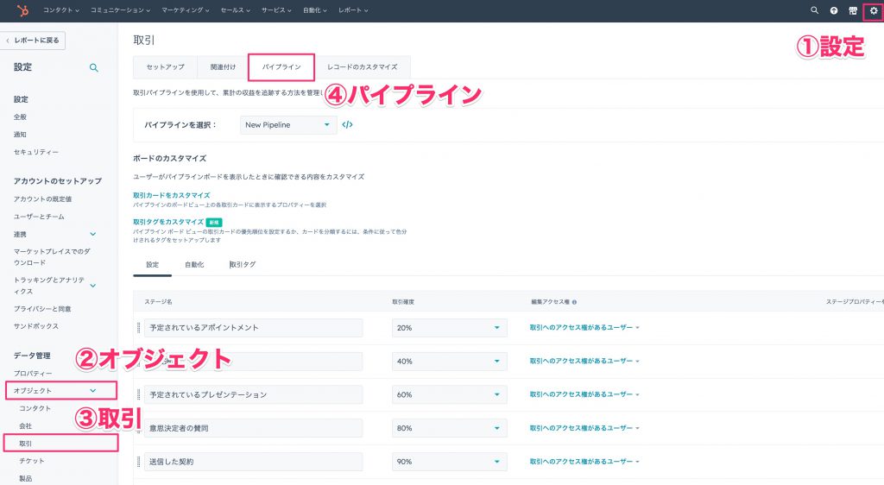Open ユーザーとチーム in sidebar

coord(39,217)
